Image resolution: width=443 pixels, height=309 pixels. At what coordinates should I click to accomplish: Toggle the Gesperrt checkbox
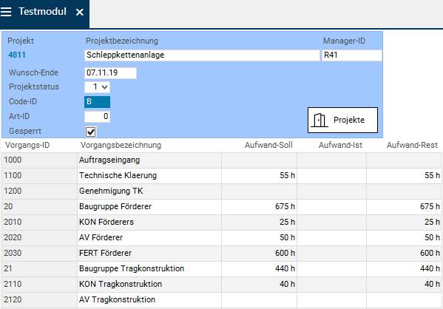(x=91, y=132)
